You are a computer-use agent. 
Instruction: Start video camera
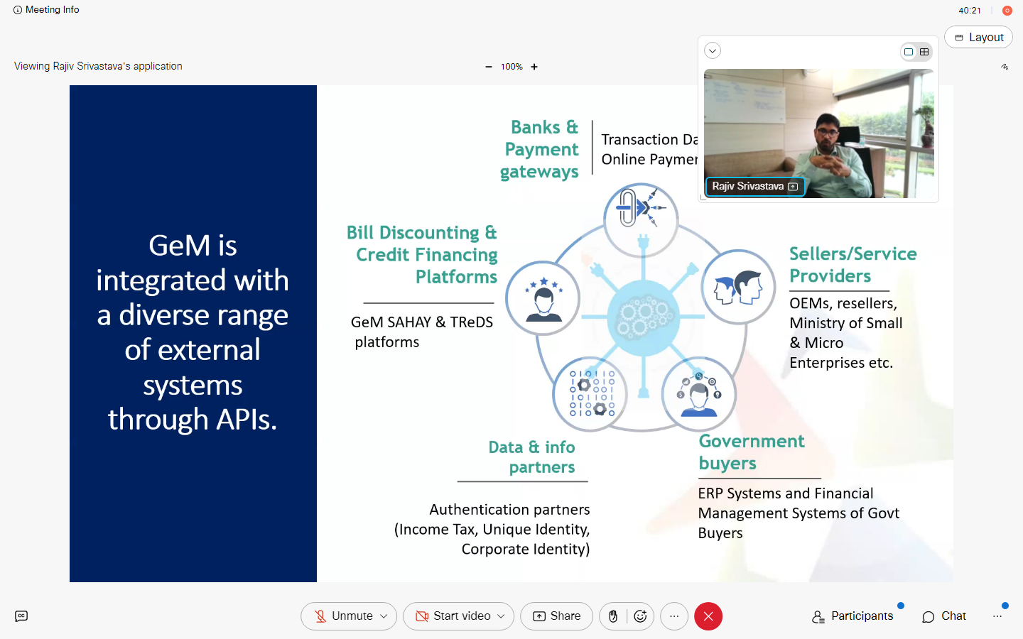click(x=453, y=616)
